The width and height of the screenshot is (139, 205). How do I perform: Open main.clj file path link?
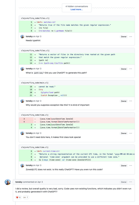(x=35, y=83)
